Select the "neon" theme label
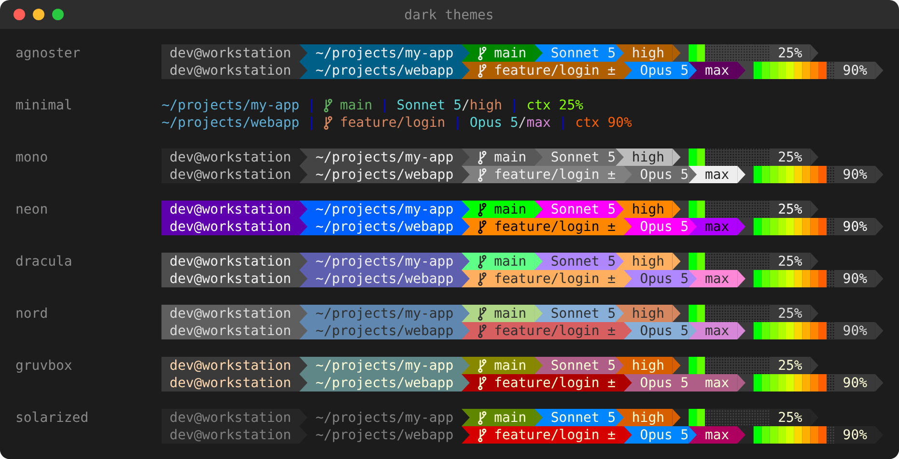The image size is (899, 459). point(31,209)
